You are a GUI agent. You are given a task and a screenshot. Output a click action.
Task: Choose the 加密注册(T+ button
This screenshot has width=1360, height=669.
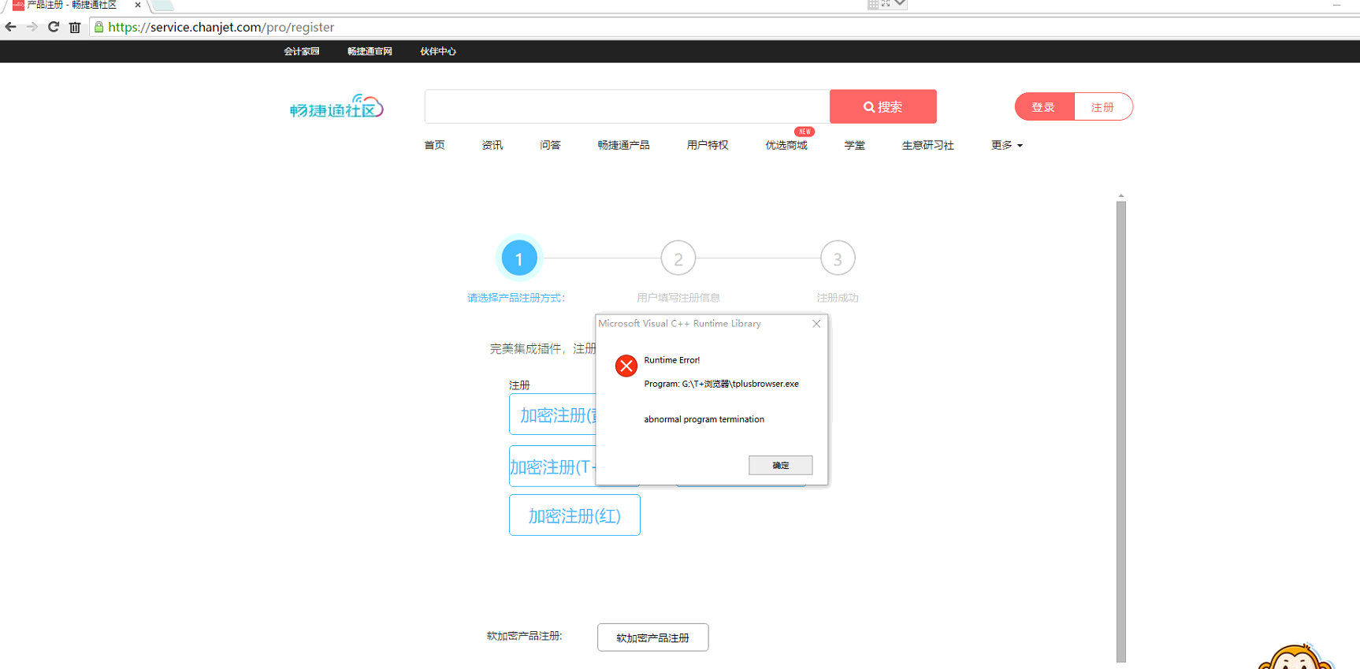point(552,466)
